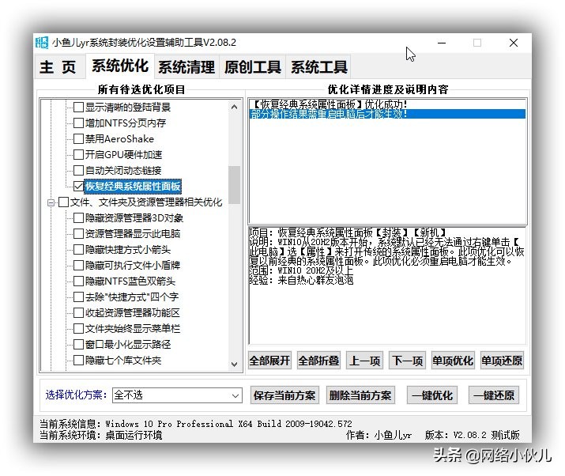Enable 隐藏NTFS蓝色双箭头 checkbox

coord(78,281)
